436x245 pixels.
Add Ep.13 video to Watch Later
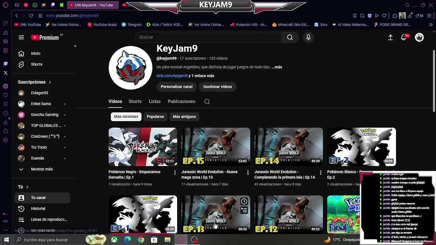click(x=244, y=202)
